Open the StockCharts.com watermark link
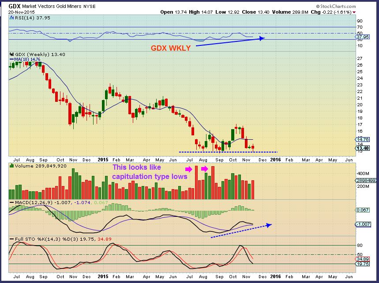The image size is (379, 283). 336,6
